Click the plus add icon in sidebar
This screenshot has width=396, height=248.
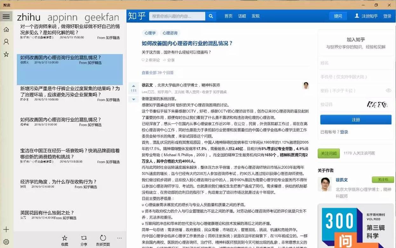pos(6,230)
